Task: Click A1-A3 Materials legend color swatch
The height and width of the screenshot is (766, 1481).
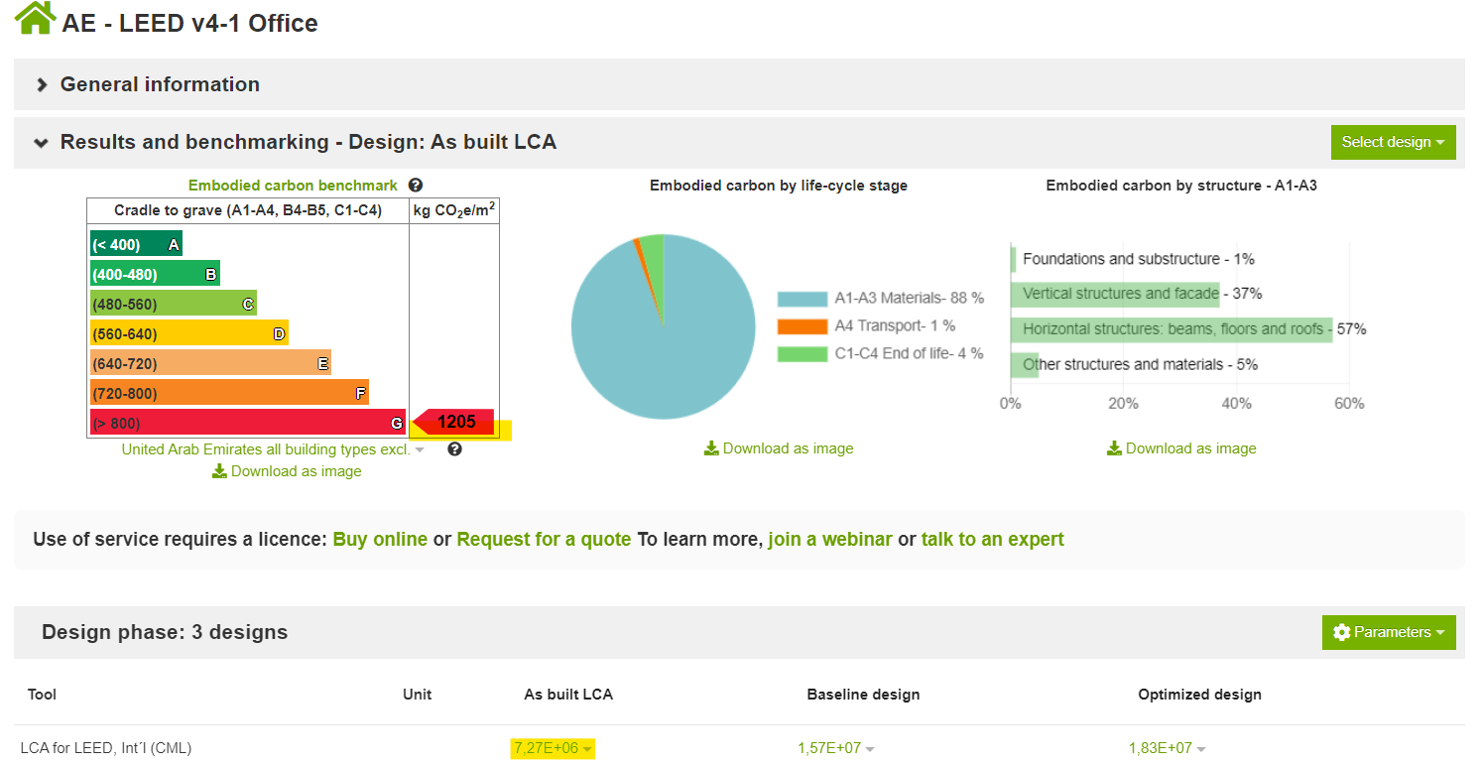Action: click(x=802, y=299)
